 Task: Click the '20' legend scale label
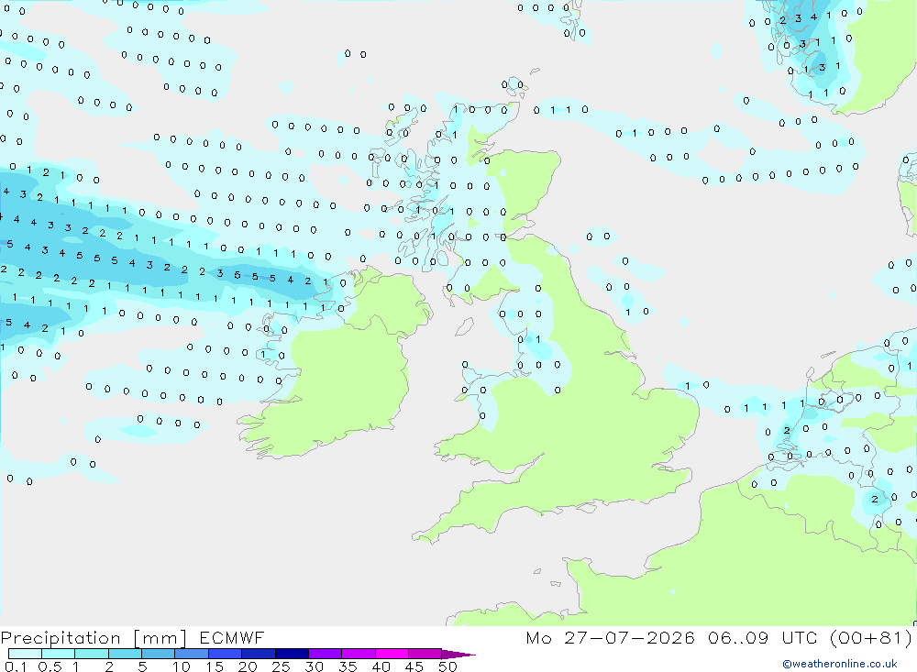[x=248, y=666]
